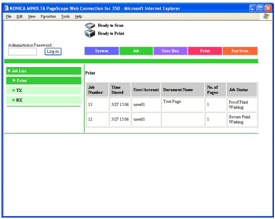The width and height of the screenshot is (275, 219).
Task: Switch to the Fax/Scan tab
Action: point(240,51)
